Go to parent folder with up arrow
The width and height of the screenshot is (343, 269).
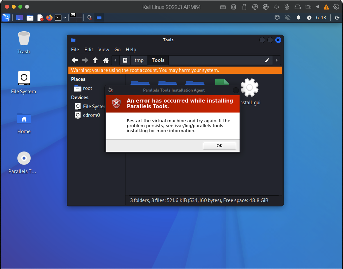click(95, 60)
